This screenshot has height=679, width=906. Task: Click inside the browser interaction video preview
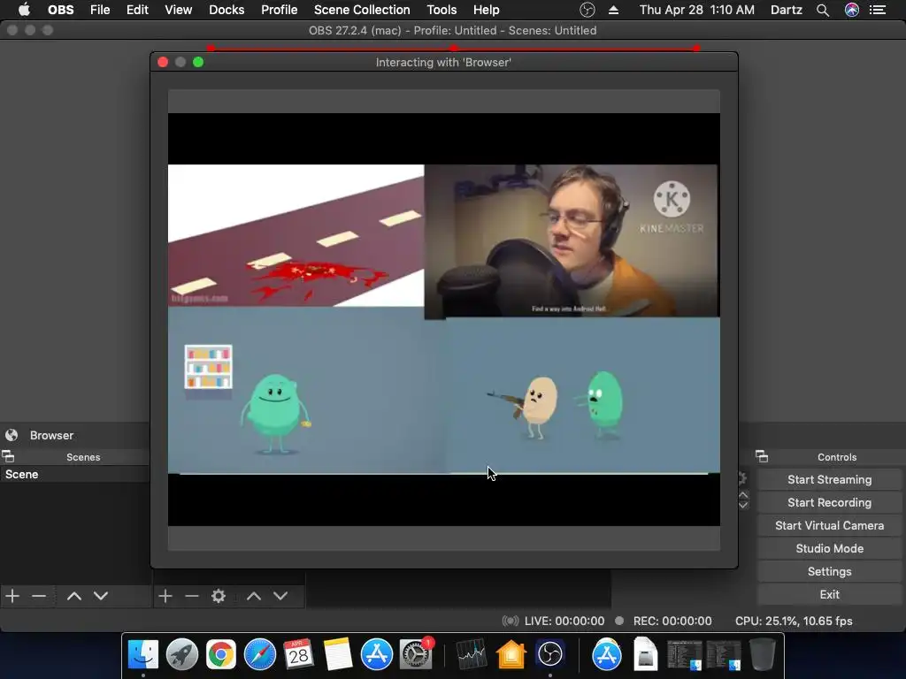[444, 319]
